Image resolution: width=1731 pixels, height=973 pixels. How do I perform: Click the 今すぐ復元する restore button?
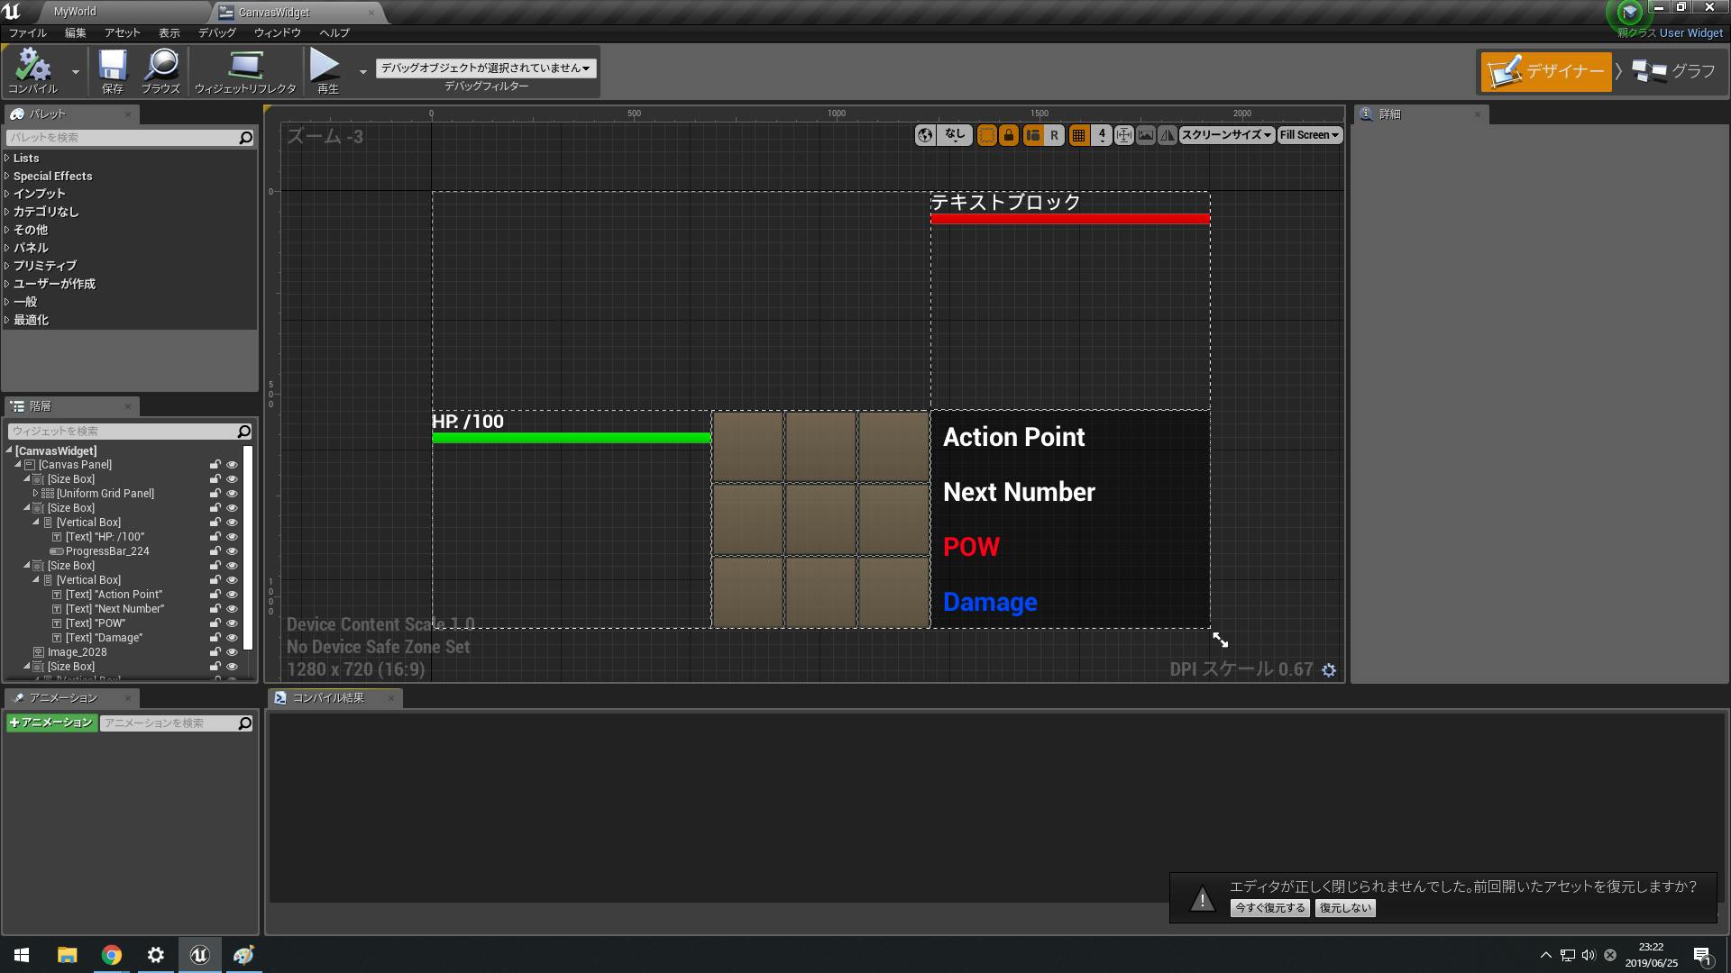[x=1269, y=908]
